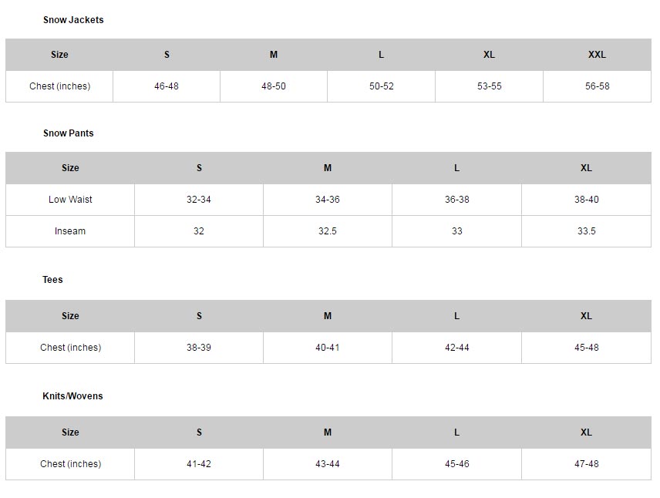Click the Tees section heading
The width and height of the screenshot is (660, 498).
pos(53,280)
